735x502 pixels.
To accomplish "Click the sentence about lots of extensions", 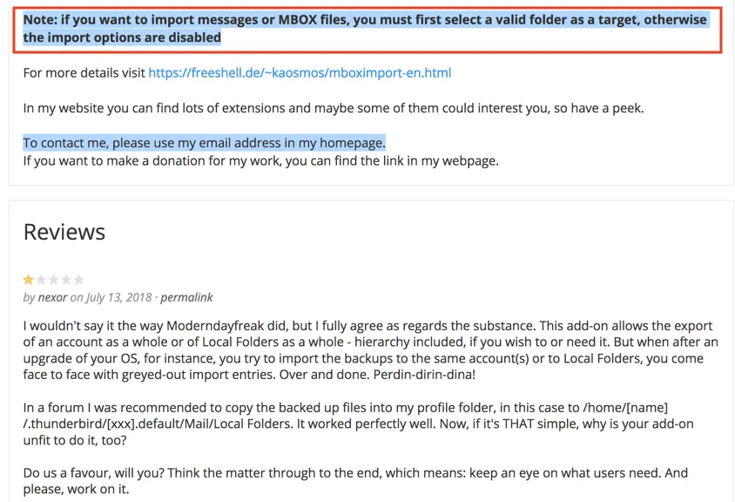I will click(334, 108).
